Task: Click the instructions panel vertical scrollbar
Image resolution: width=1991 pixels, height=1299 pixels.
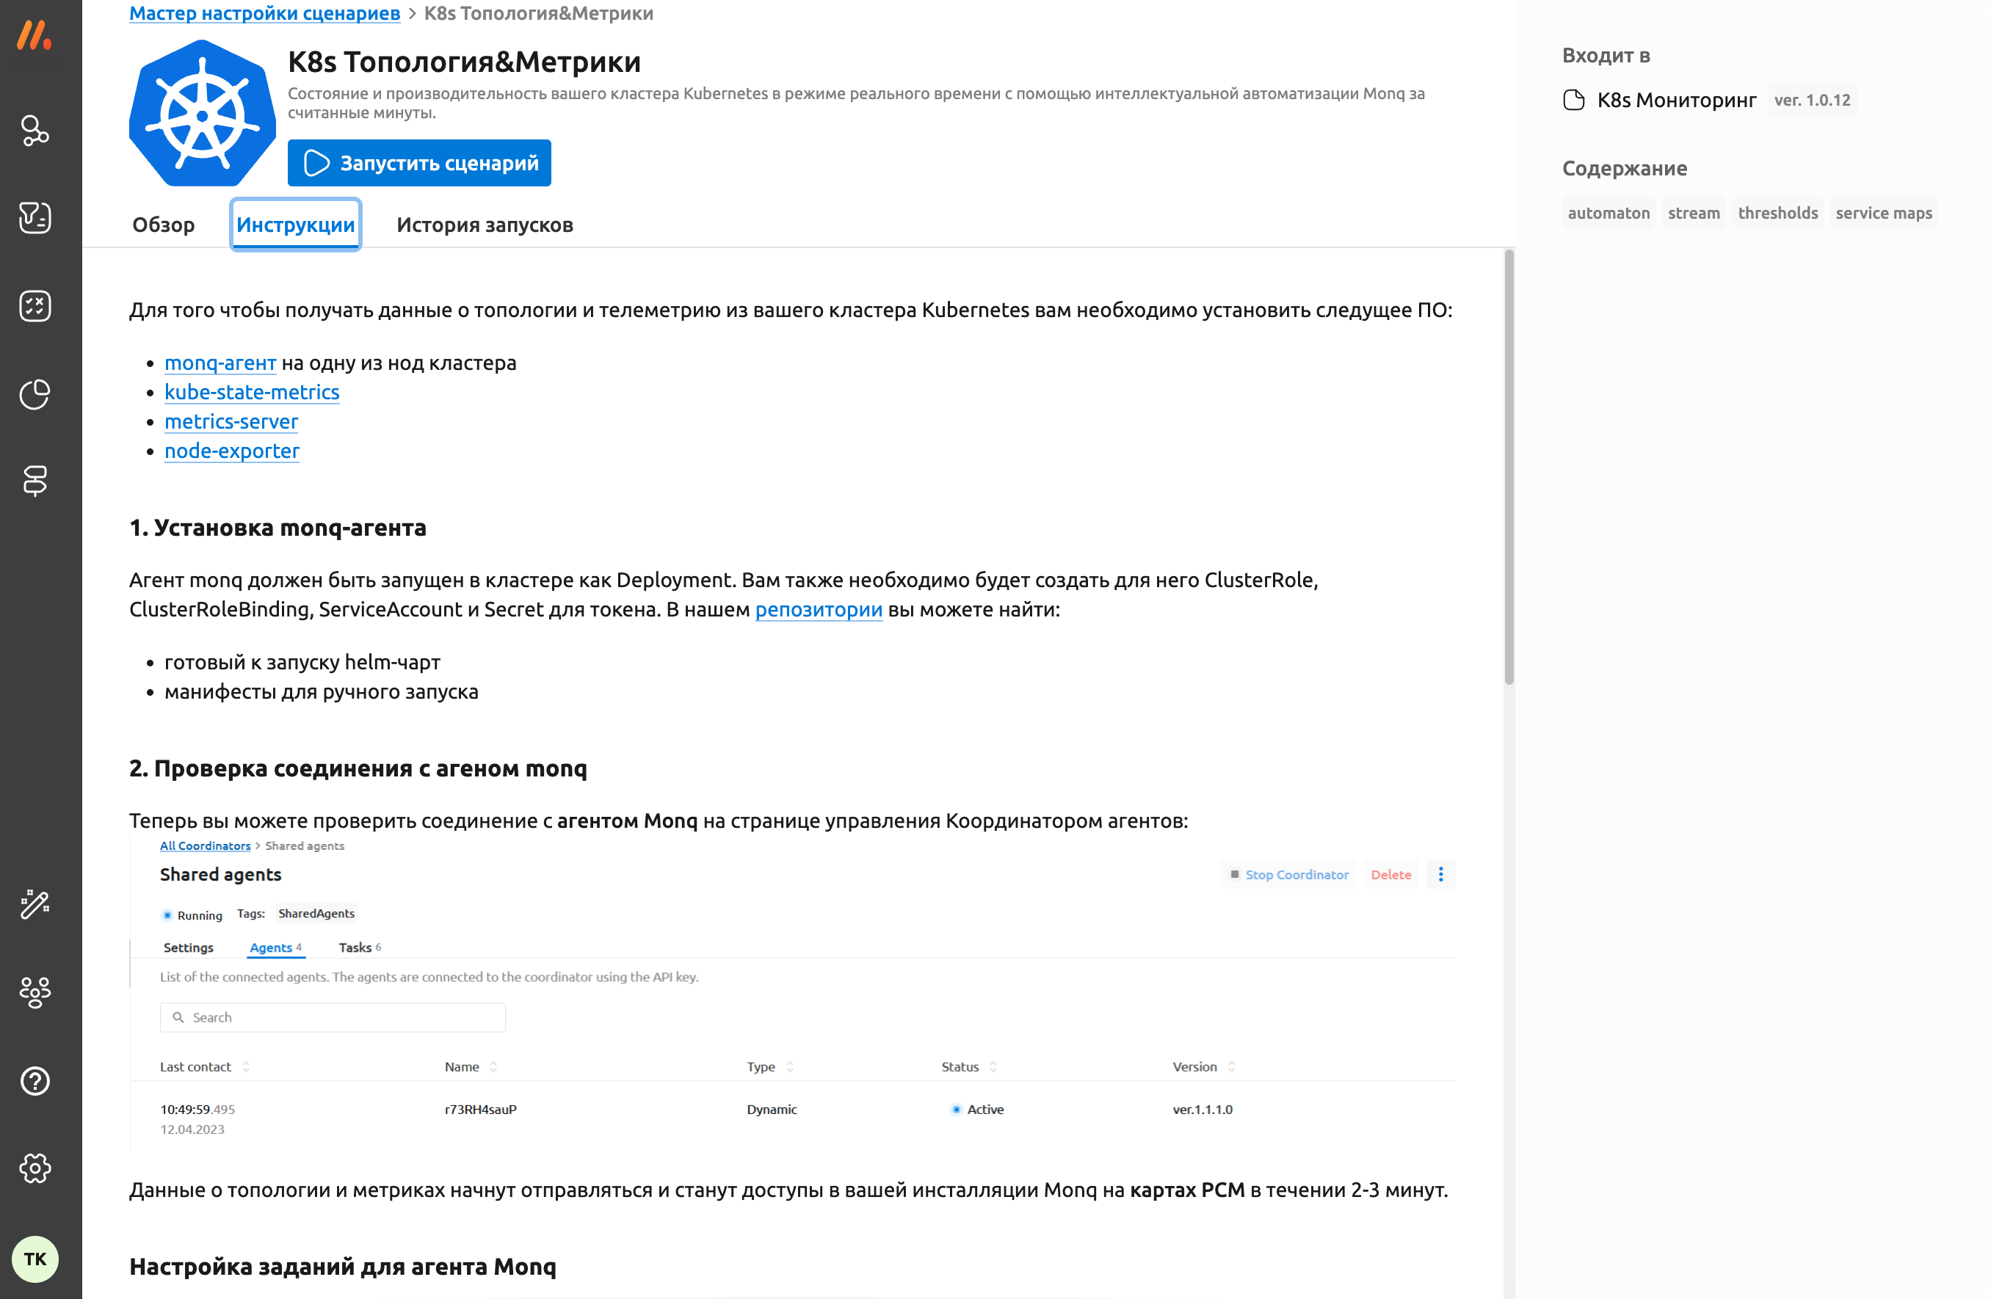Action: point(1509,468)
